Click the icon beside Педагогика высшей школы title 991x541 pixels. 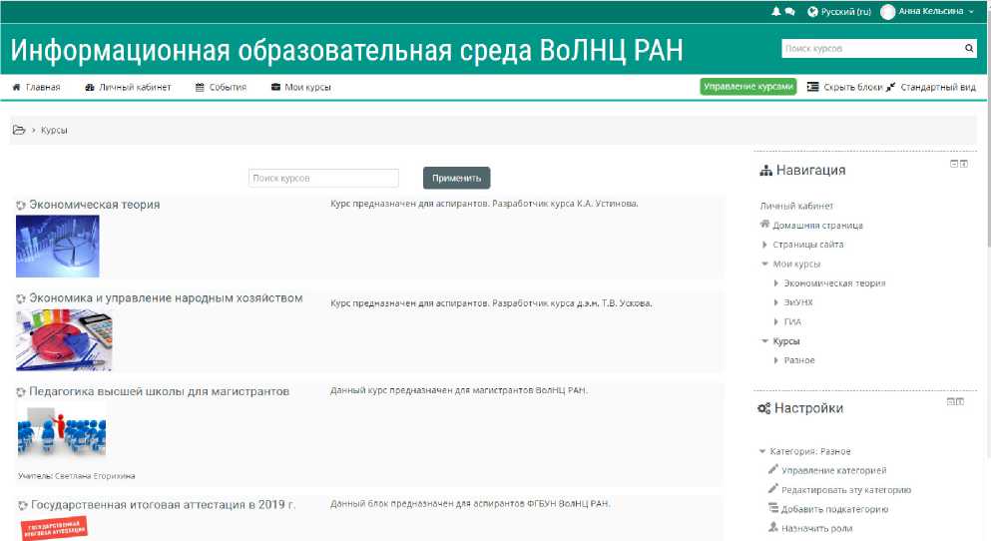(x=21, y=392)
